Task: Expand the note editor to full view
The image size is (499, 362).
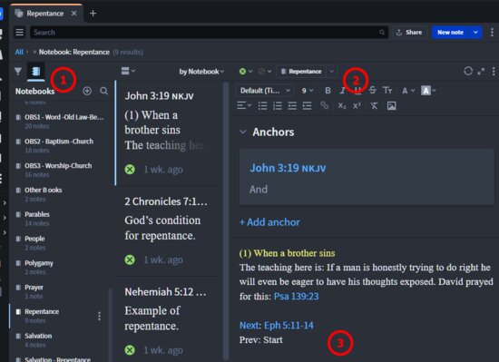Action: pyautogui.click(x=481, y=72)
